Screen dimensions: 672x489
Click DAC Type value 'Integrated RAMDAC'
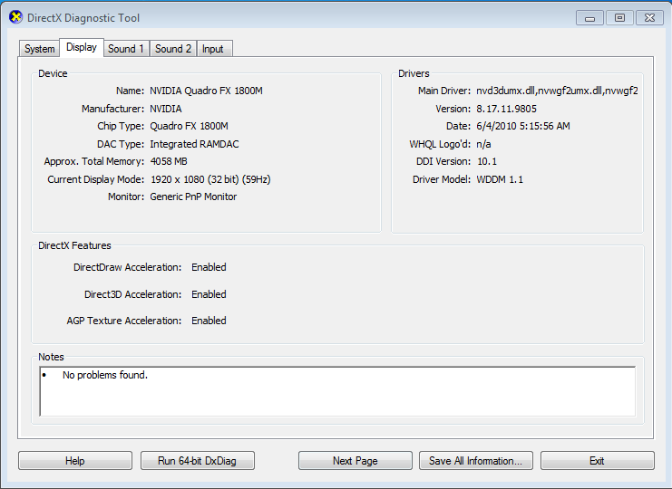[194, 144]
